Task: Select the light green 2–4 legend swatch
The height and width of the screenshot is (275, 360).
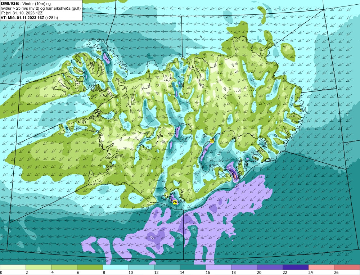Action: pos(39,267)
